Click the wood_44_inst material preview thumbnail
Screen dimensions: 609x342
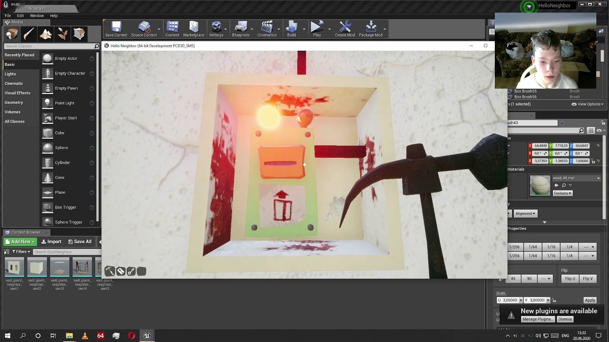tap(540, 185)
